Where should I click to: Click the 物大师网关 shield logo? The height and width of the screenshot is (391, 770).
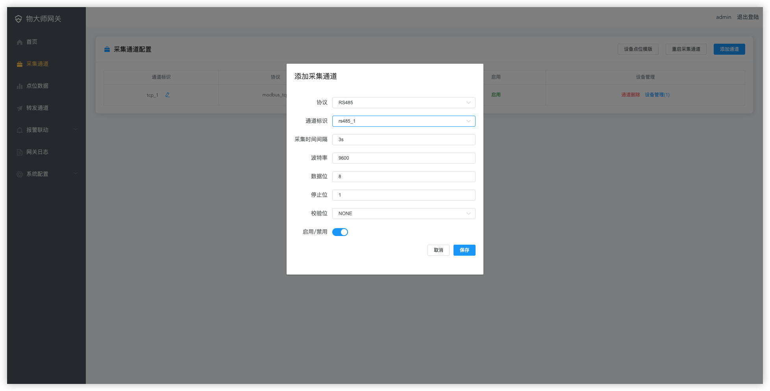coord(19,19)
